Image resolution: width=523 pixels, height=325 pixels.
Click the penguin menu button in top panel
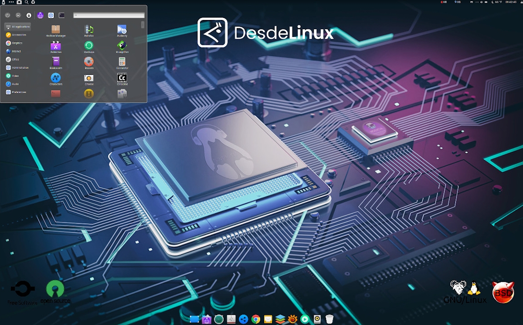[3, 2]
